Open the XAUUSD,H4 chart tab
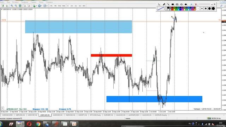Image resolution: width=226 pixels, height=127 pixels. [x=121, y=115]
